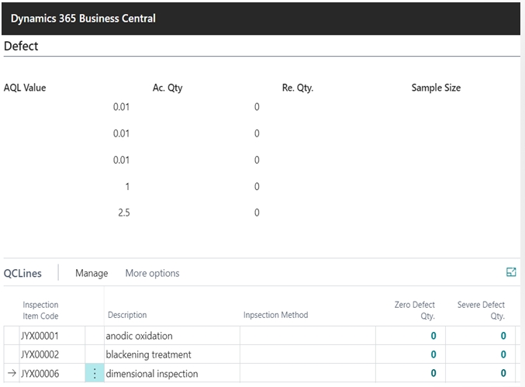The image size is (525, 387).
Task: Click the AQL Value 2.5 field
Action: 124,213
